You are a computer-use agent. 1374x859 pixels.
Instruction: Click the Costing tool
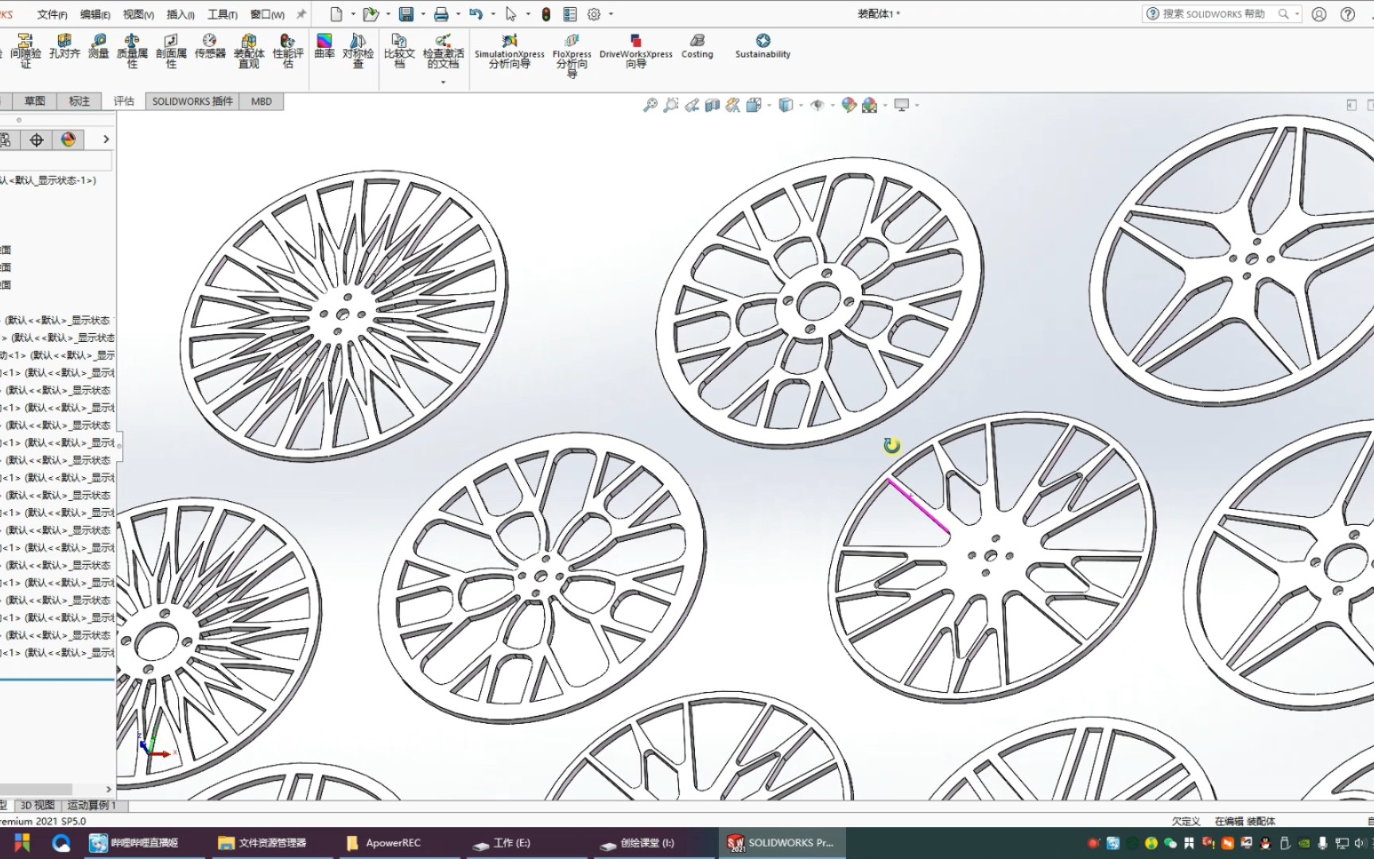(697, 47)
